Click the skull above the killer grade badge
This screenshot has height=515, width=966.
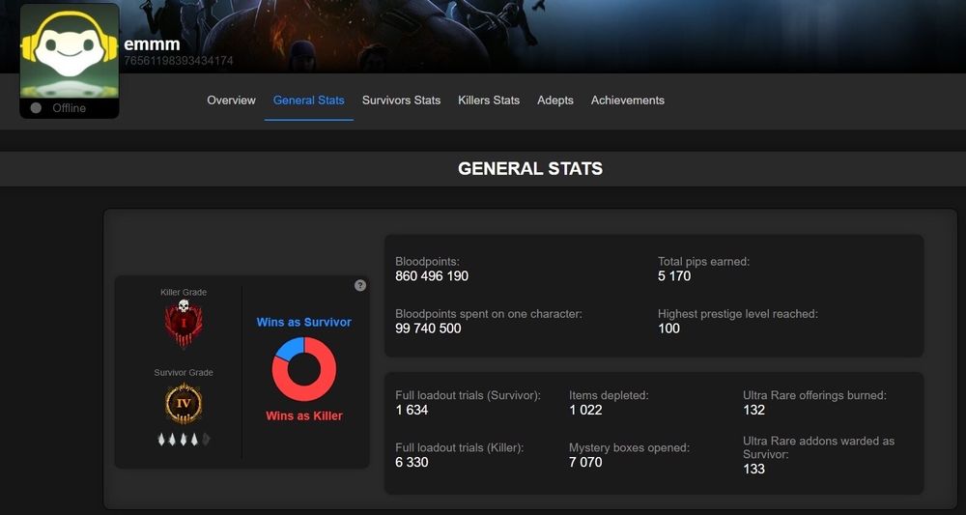[x=184, y=305]
